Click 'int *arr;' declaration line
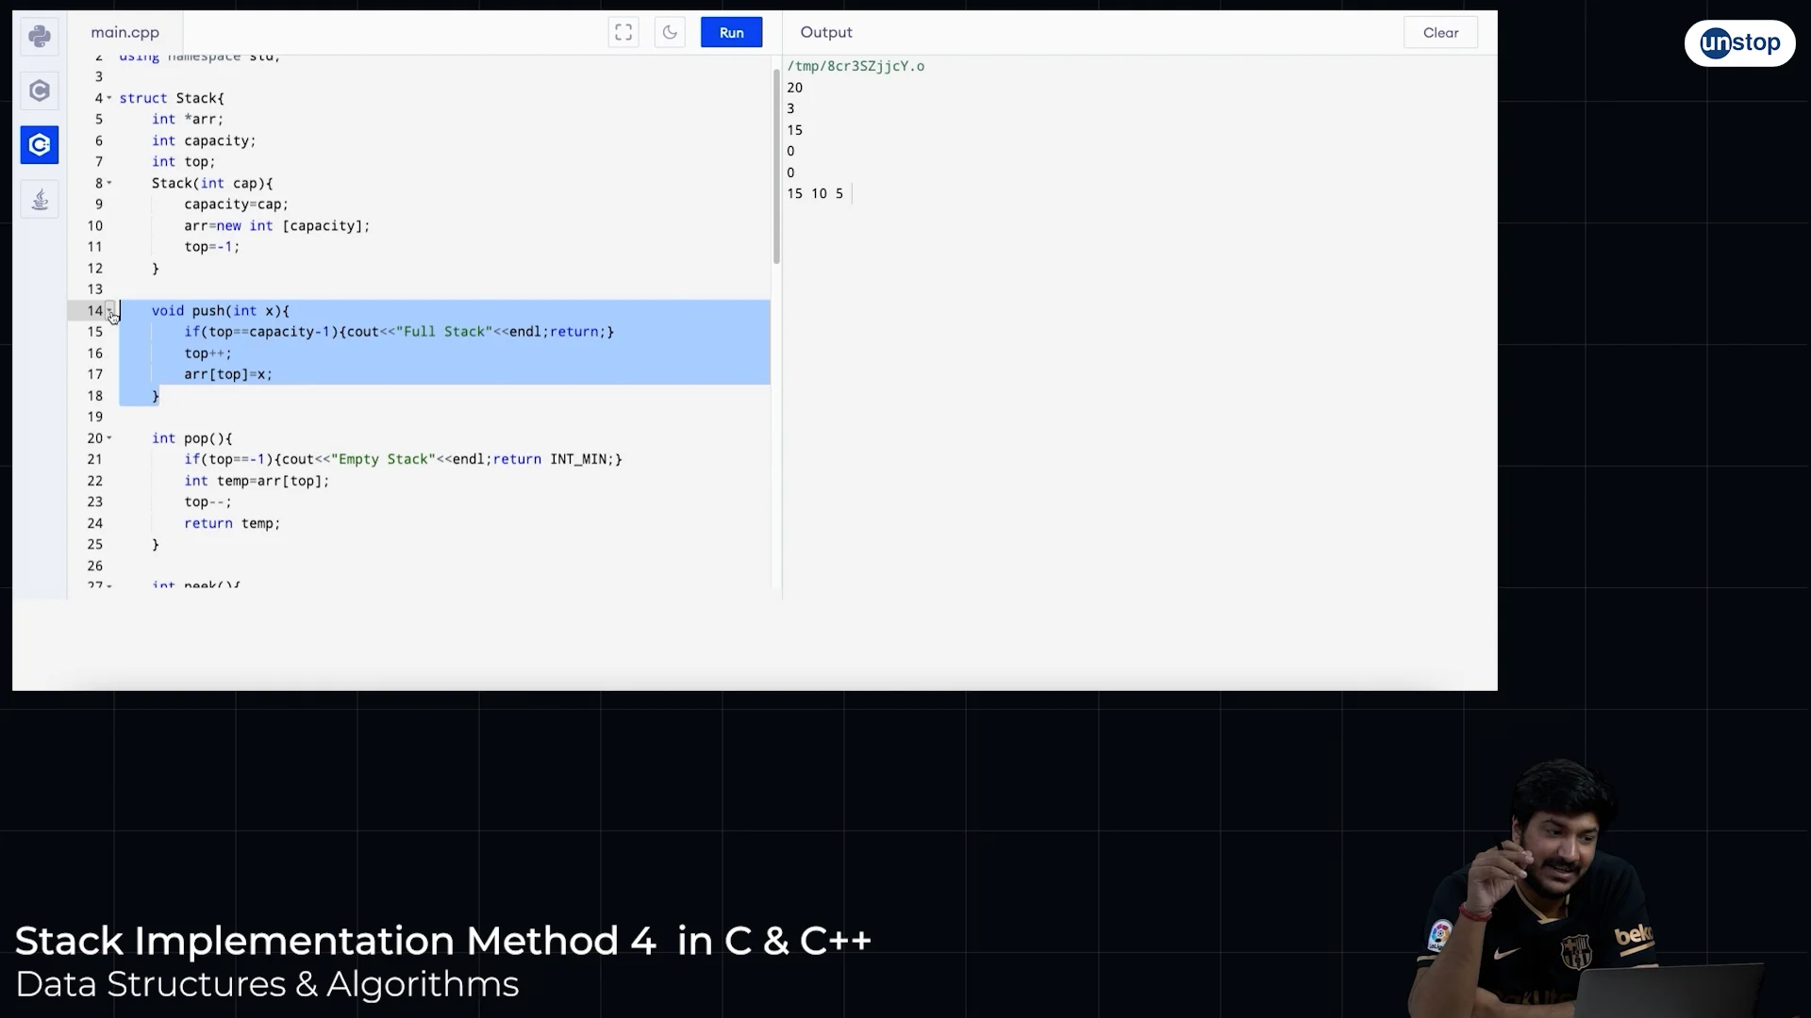 pyautogui.click(x=188, y=119)
